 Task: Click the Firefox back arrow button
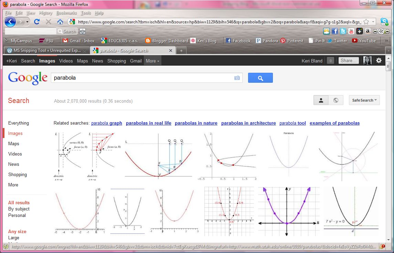click(10, 22)
